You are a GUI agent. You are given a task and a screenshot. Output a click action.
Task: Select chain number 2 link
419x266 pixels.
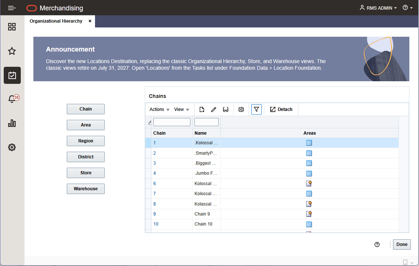click(x=154, y=153)
